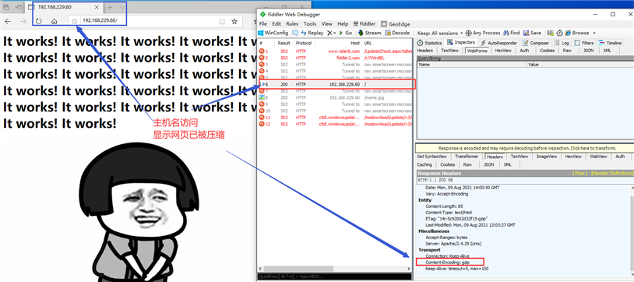Screen dimensions: 634x282
Task: Save sessions with the Save icon
Action: point(532,33)
